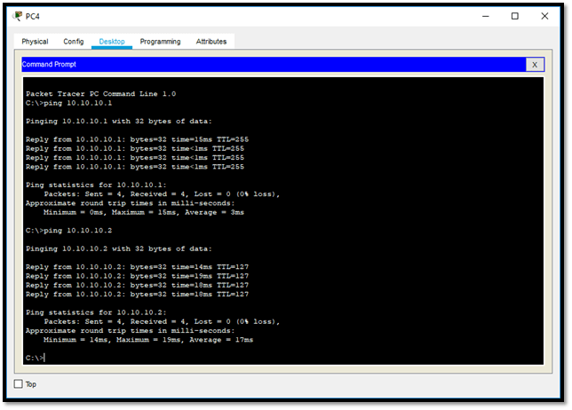The height and width of the screenshot is (410, 572).
Task: Click the 'ping 10.10.10.1' command line
Action: 69,103
